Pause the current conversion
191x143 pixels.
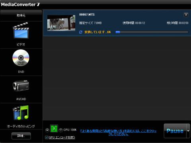tap(175, 131)
